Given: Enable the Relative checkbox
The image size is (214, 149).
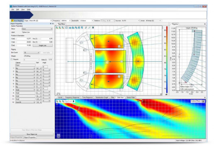Looking at the screenshot, I should [102, 21].
